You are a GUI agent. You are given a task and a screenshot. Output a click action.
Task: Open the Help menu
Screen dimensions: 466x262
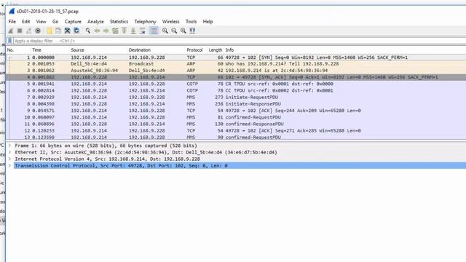pyautogui.click(x=208, y=22)
